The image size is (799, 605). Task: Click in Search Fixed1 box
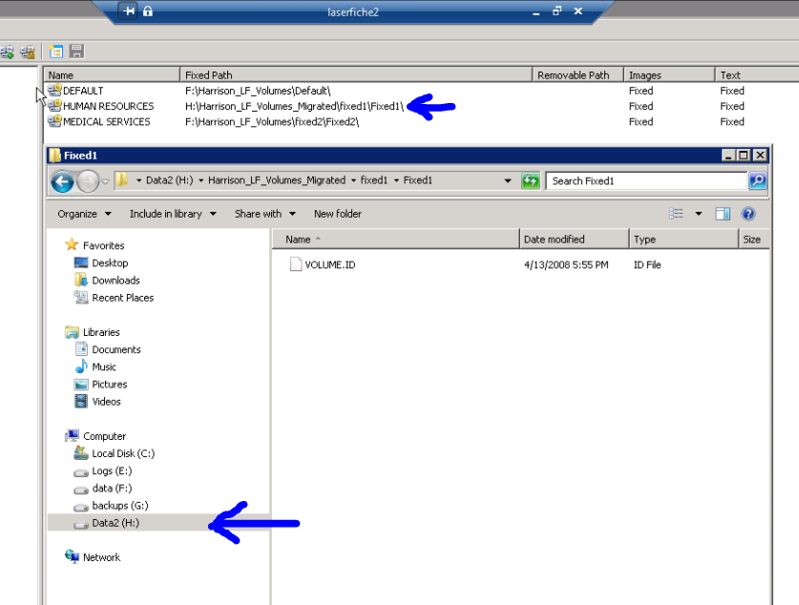coord(645,180)
